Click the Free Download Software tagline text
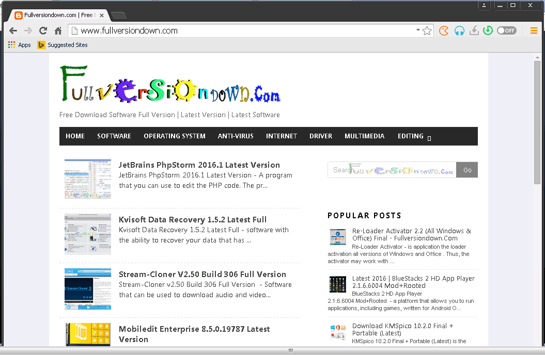This screenshot has width=545, height=355. [169, 115]
